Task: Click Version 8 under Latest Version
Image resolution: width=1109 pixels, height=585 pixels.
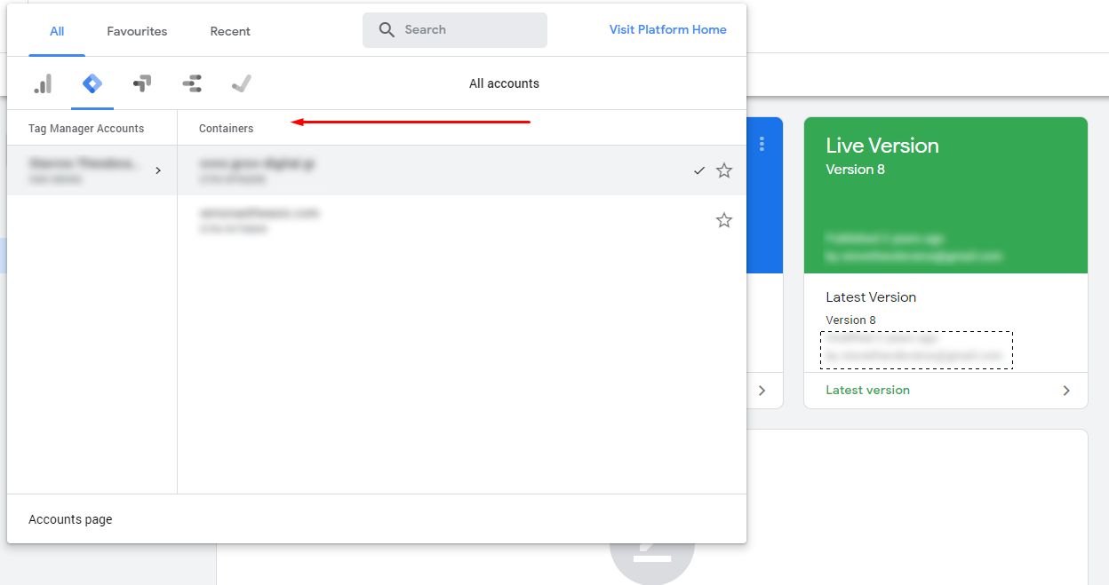Action: click(850, 320)
